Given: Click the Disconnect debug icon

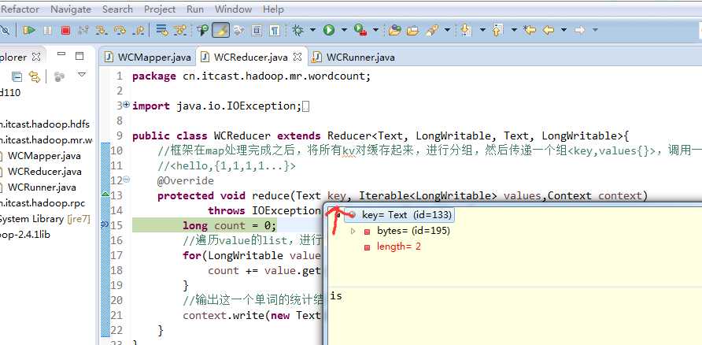Looking at the screenshot, I should click(x=83, y=31).
